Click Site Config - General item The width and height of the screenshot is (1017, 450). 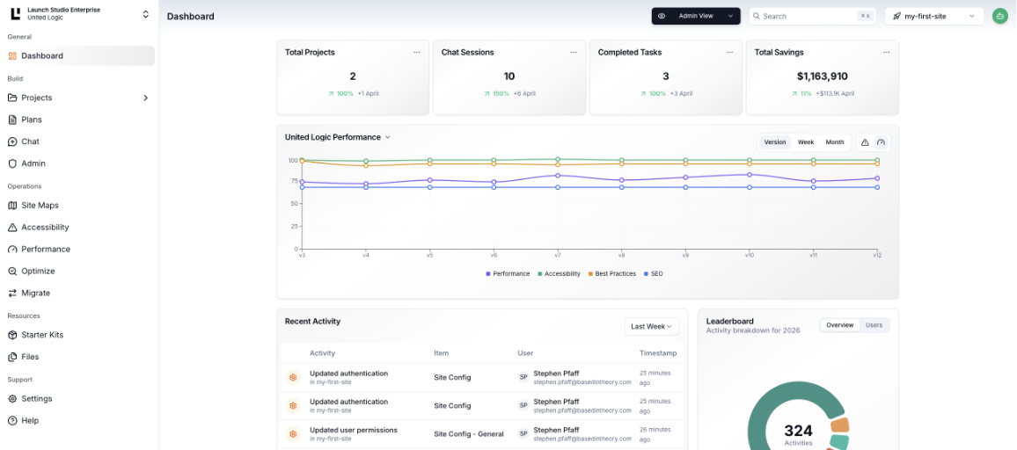469,434
